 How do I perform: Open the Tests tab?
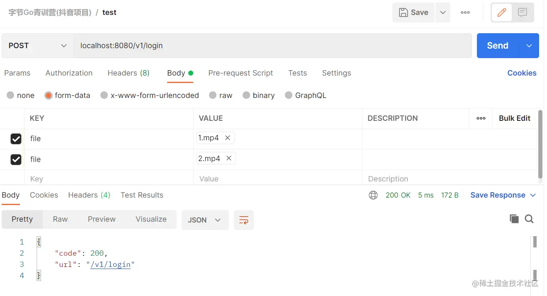(297, 73)
